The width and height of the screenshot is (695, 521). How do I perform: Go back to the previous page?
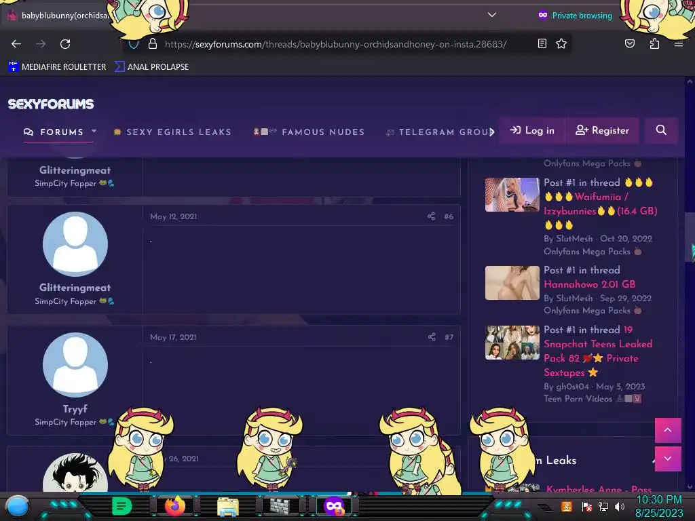16,44
